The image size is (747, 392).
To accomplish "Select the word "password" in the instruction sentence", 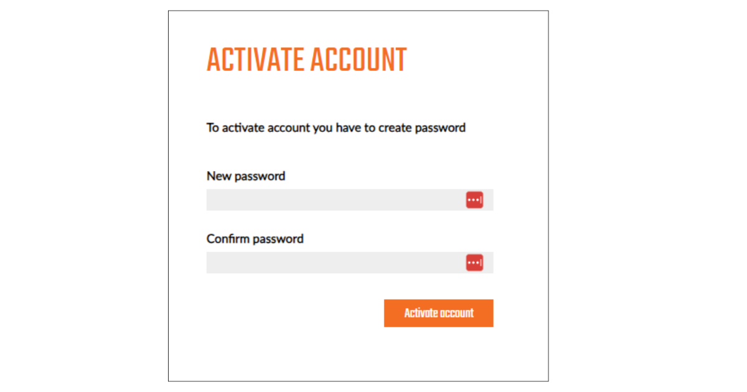I will click(440, 128).
